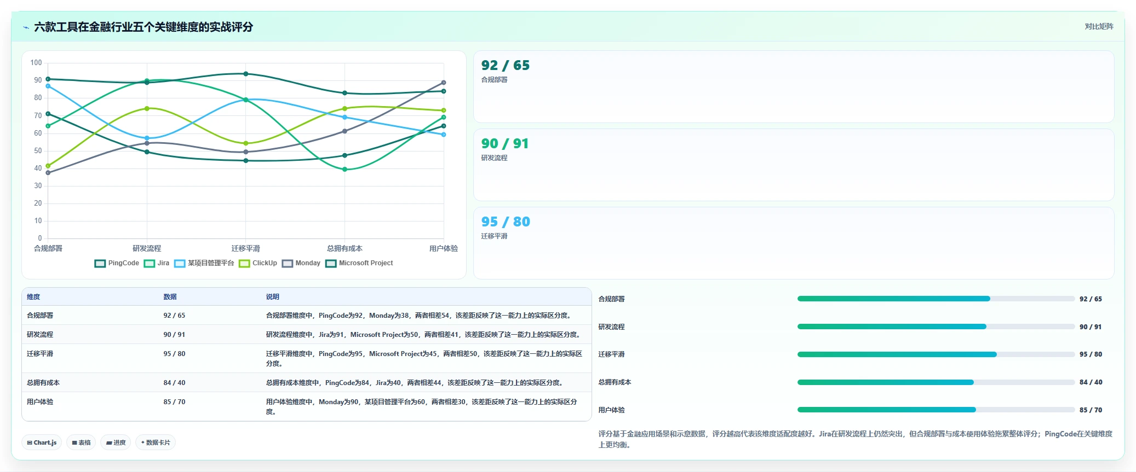The width and height of the screenshot is (1136, 472).
Task: Click table value 84 / 40
Action: (174, 383)
